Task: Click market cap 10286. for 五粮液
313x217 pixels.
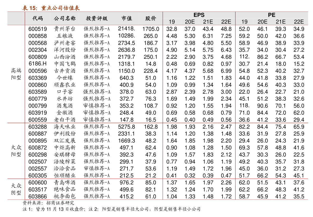Action: pyautogui.click(x=127, y=36)
